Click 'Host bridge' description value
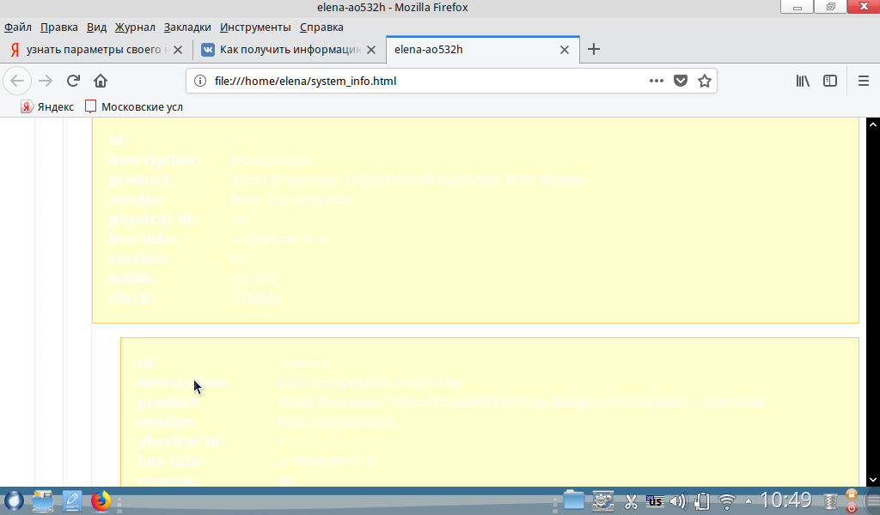 click(271, 160)
